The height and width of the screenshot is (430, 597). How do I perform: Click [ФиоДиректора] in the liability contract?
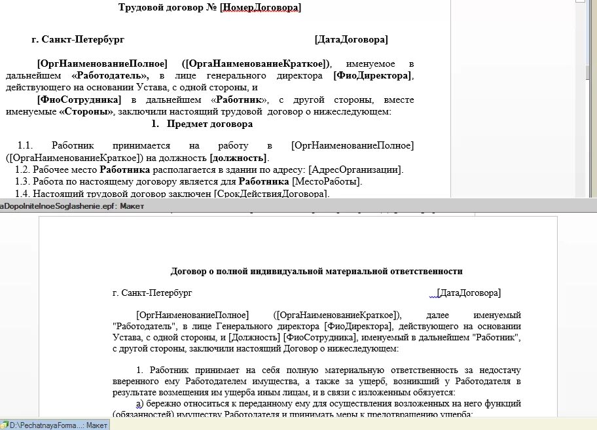[x=357, y=327]
